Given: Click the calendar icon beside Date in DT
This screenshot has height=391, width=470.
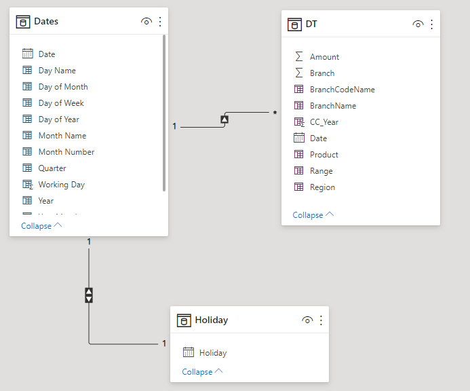Looking at the screenshot, I should [x=299, y=138].
